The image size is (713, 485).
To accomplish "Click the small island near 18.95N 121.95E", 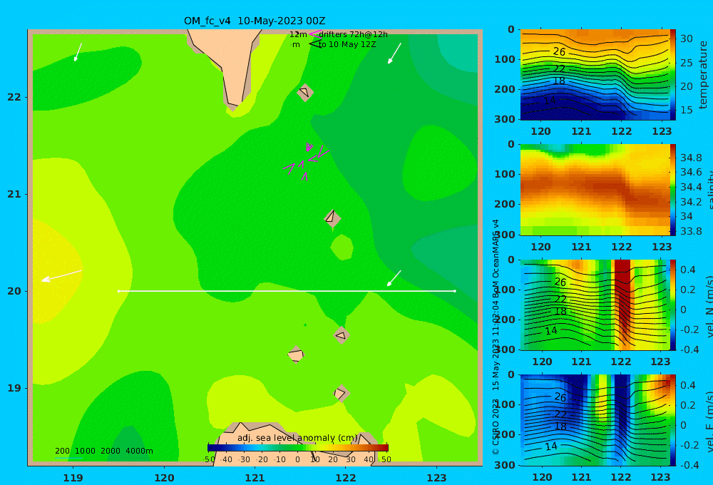I will coord(341,393).
